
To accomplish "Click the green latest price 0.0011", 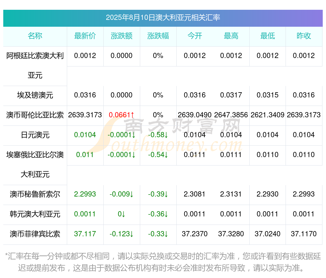I will 85,214.
